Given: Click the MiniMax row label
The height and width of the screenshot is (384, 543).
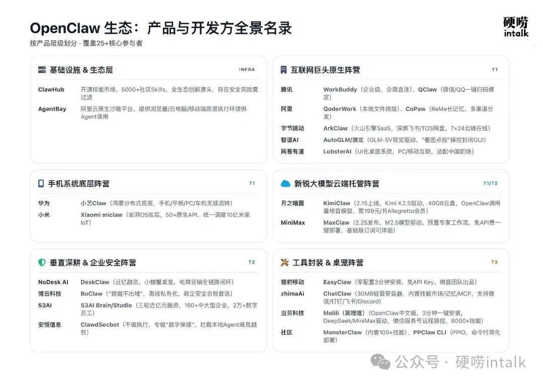Looking at the screenshot, I should click(293, 222).
